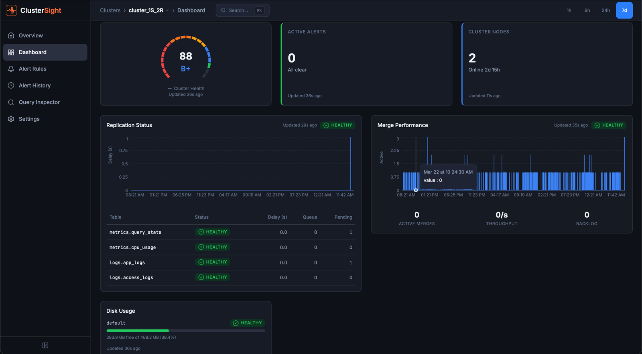Click the Alert Rules bell icon
Viewport: 642px width, 354px height.
click(x=11, y=69)
